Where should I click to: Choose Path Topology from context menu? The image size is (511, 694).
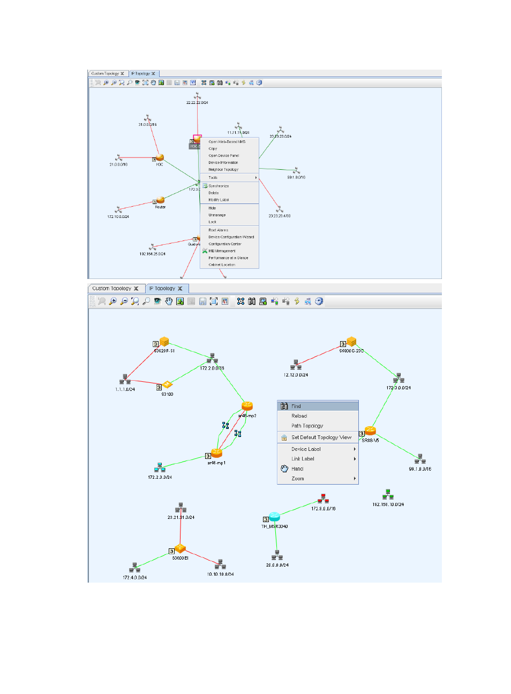318,426
